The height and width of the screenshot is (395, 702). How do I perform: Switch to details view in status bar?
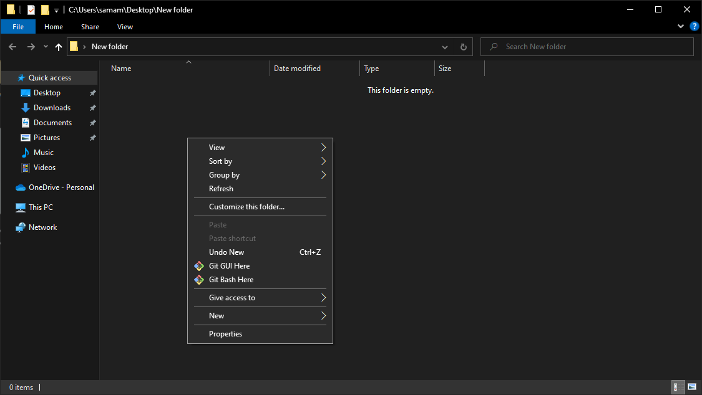click(678, 387)
